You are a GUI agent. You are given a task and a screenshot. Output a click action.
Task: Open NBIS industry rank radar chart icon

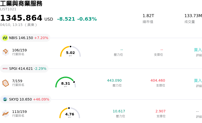click(6, 52)
